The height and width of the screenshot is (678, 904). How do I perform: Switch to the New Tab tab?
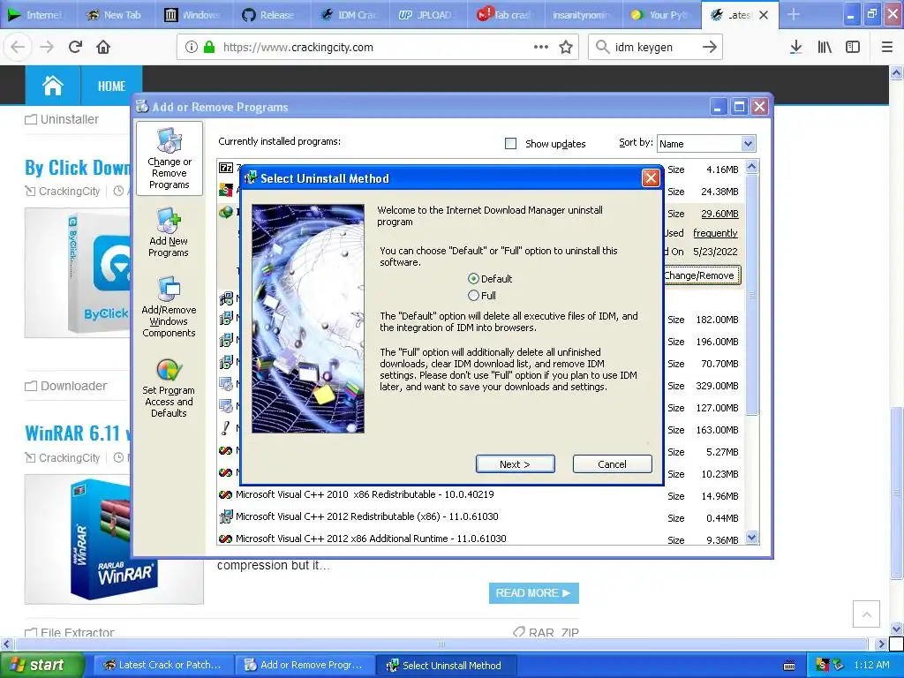pyautogui.click(x=116, y=15)
